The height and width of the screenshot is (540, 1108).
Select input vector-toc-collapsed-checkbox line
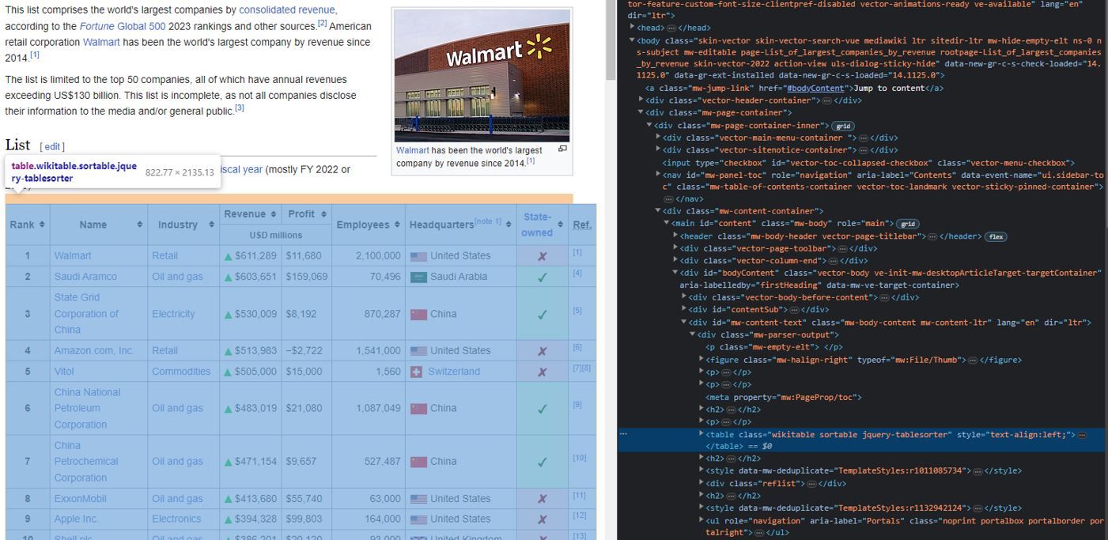[x=868, y=162]
